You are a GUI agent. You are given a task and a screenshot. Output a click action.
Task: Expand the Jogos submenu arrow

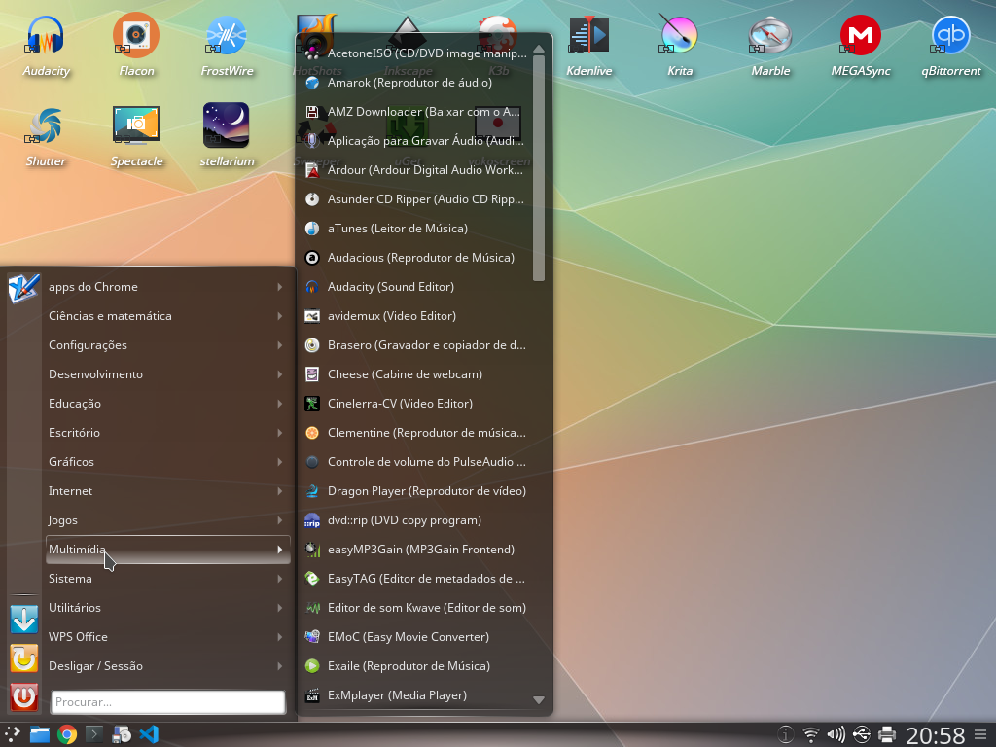click(279, 521)
